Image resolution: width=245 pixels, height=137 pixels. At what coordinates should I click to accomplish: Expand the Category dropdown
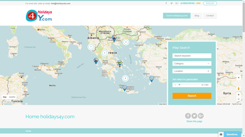[x=192, y=64]
